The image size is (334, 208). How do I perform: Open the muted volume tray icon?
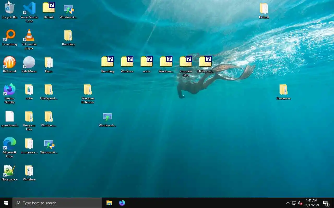[x=300, y=203]
